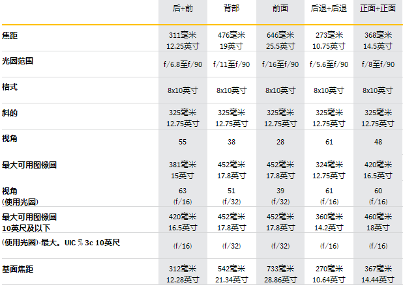This screenshot has width=403, height=285.
Task: Click the 381毫米 image circle value
Action: click(x=182, y=165)
